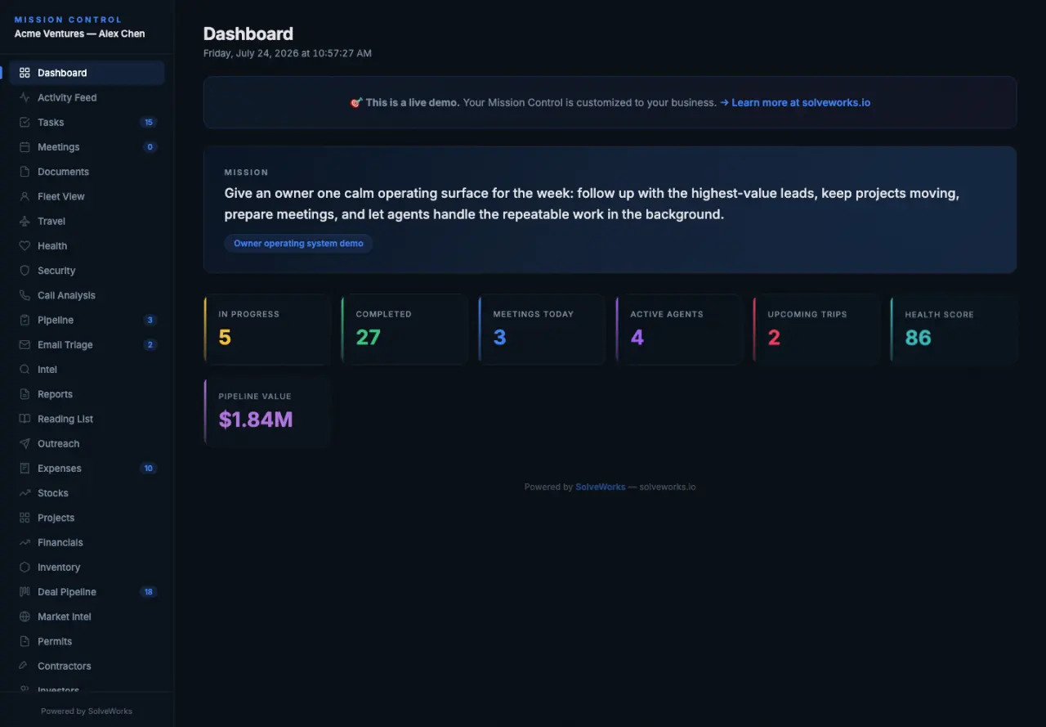Click the Reports document icon
This screenshot has height=727, width=1046.
pos(25,394)
